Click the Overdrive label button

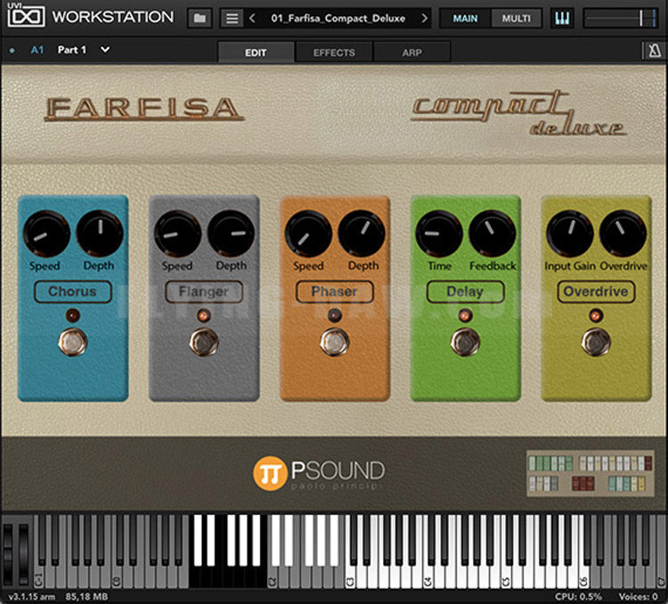click(596, 292)
